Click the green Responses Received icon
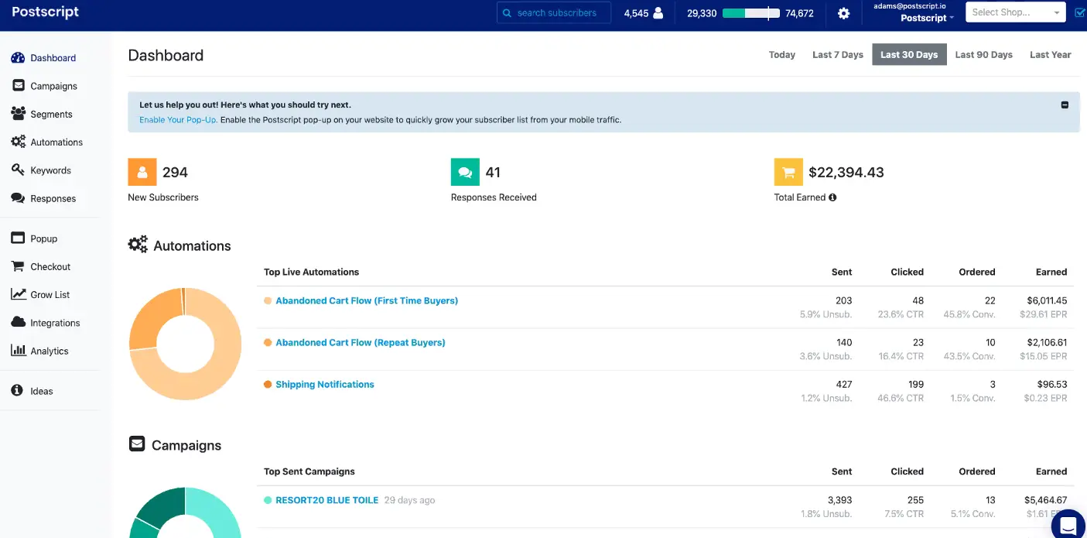 (465, 172)
